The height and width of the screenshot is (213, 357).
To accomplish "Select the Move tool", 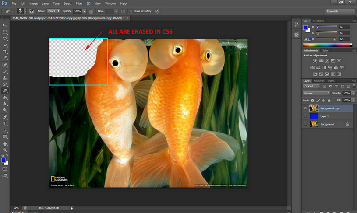I will (5, 25).
